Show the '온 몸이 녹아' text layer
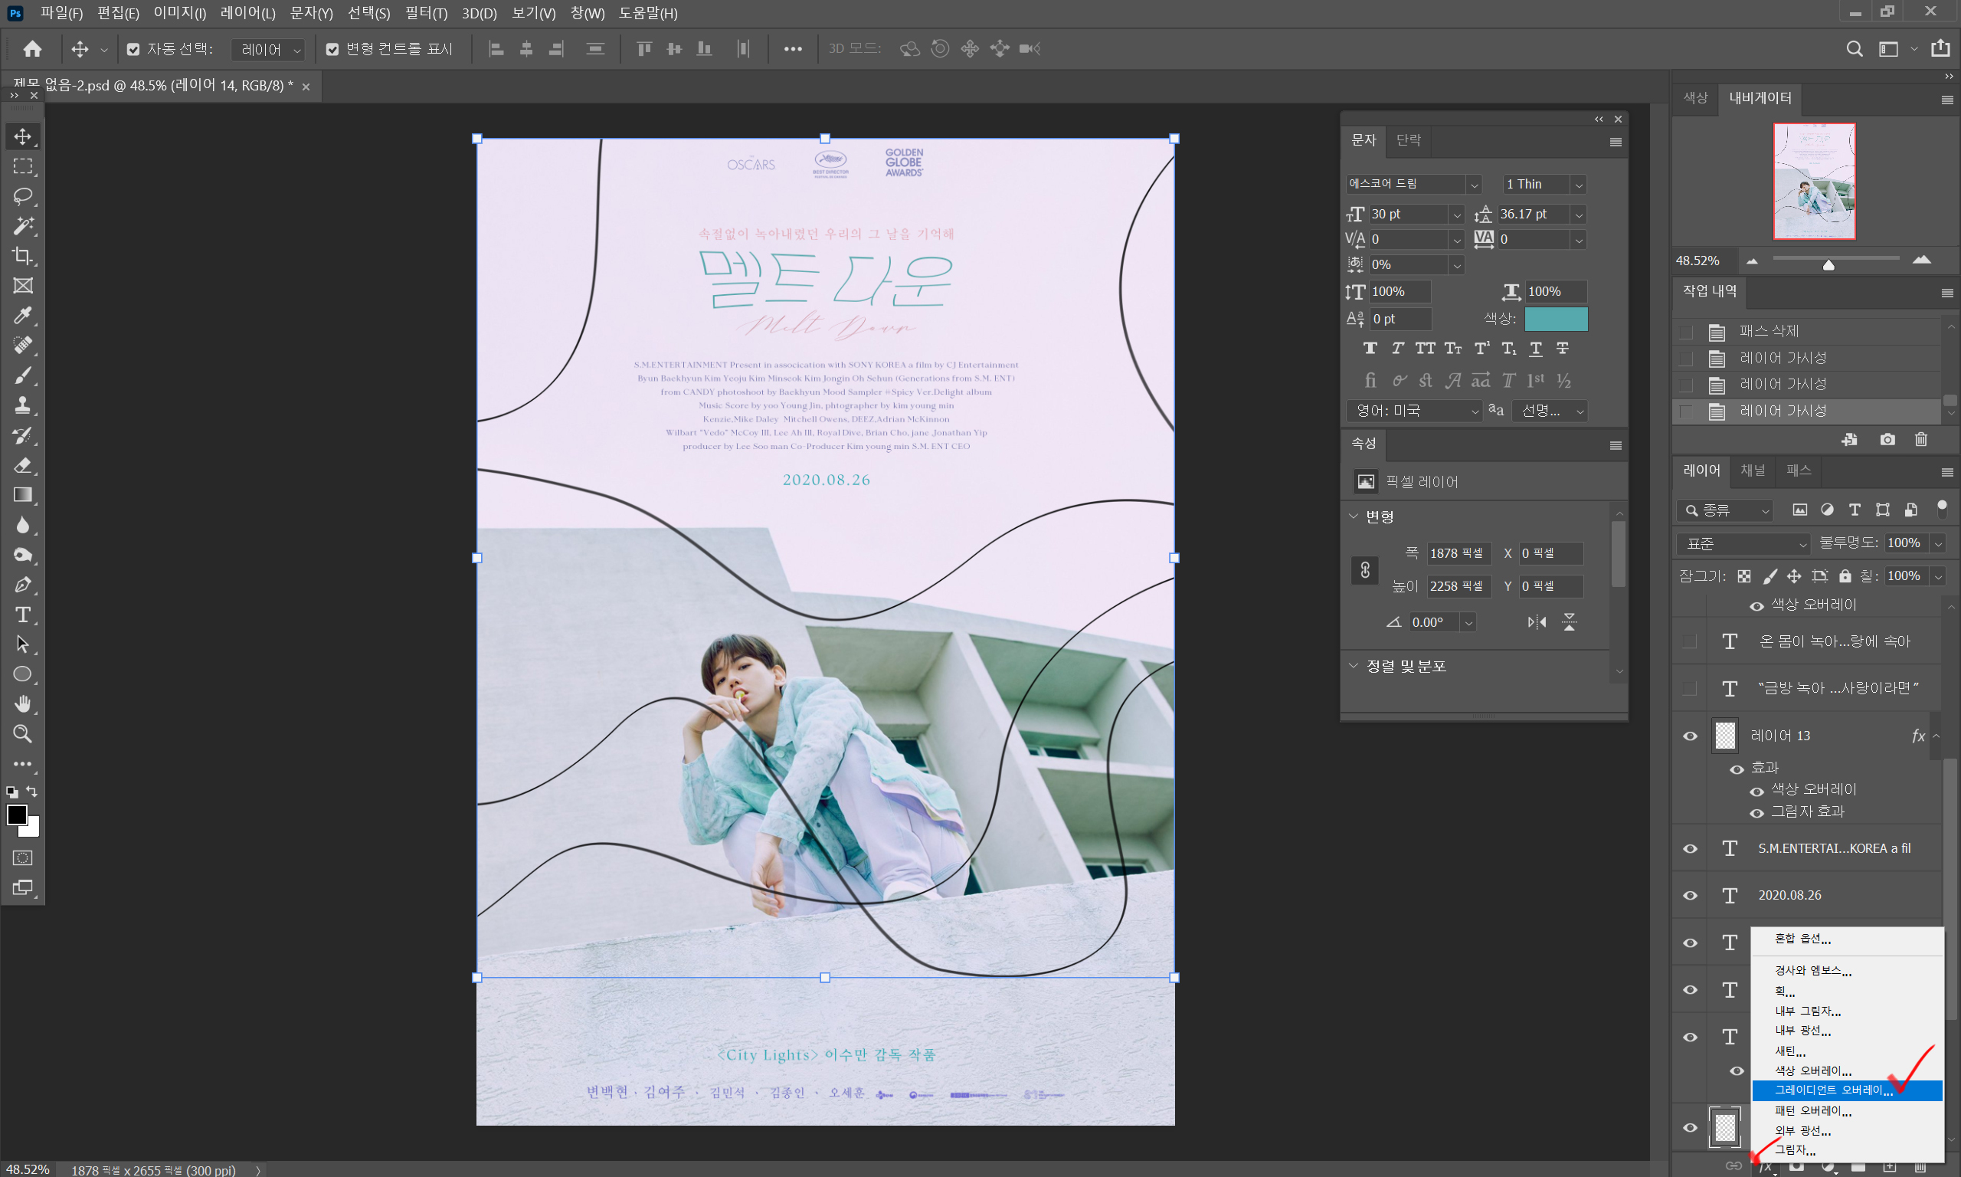 click(x=1690, y=641)
